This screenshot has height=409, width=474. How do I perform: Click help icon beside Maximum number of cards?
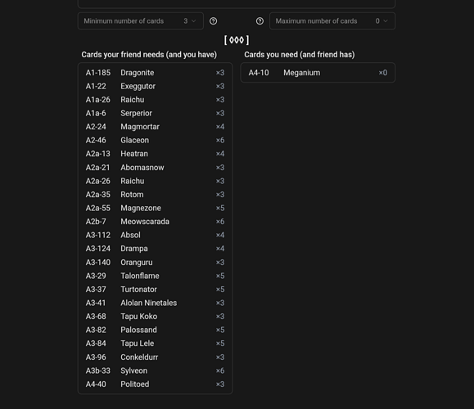tap(260, 21)
